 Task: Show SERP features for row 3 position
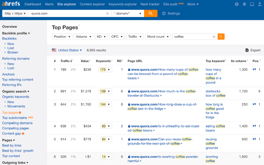click(254, 104)
